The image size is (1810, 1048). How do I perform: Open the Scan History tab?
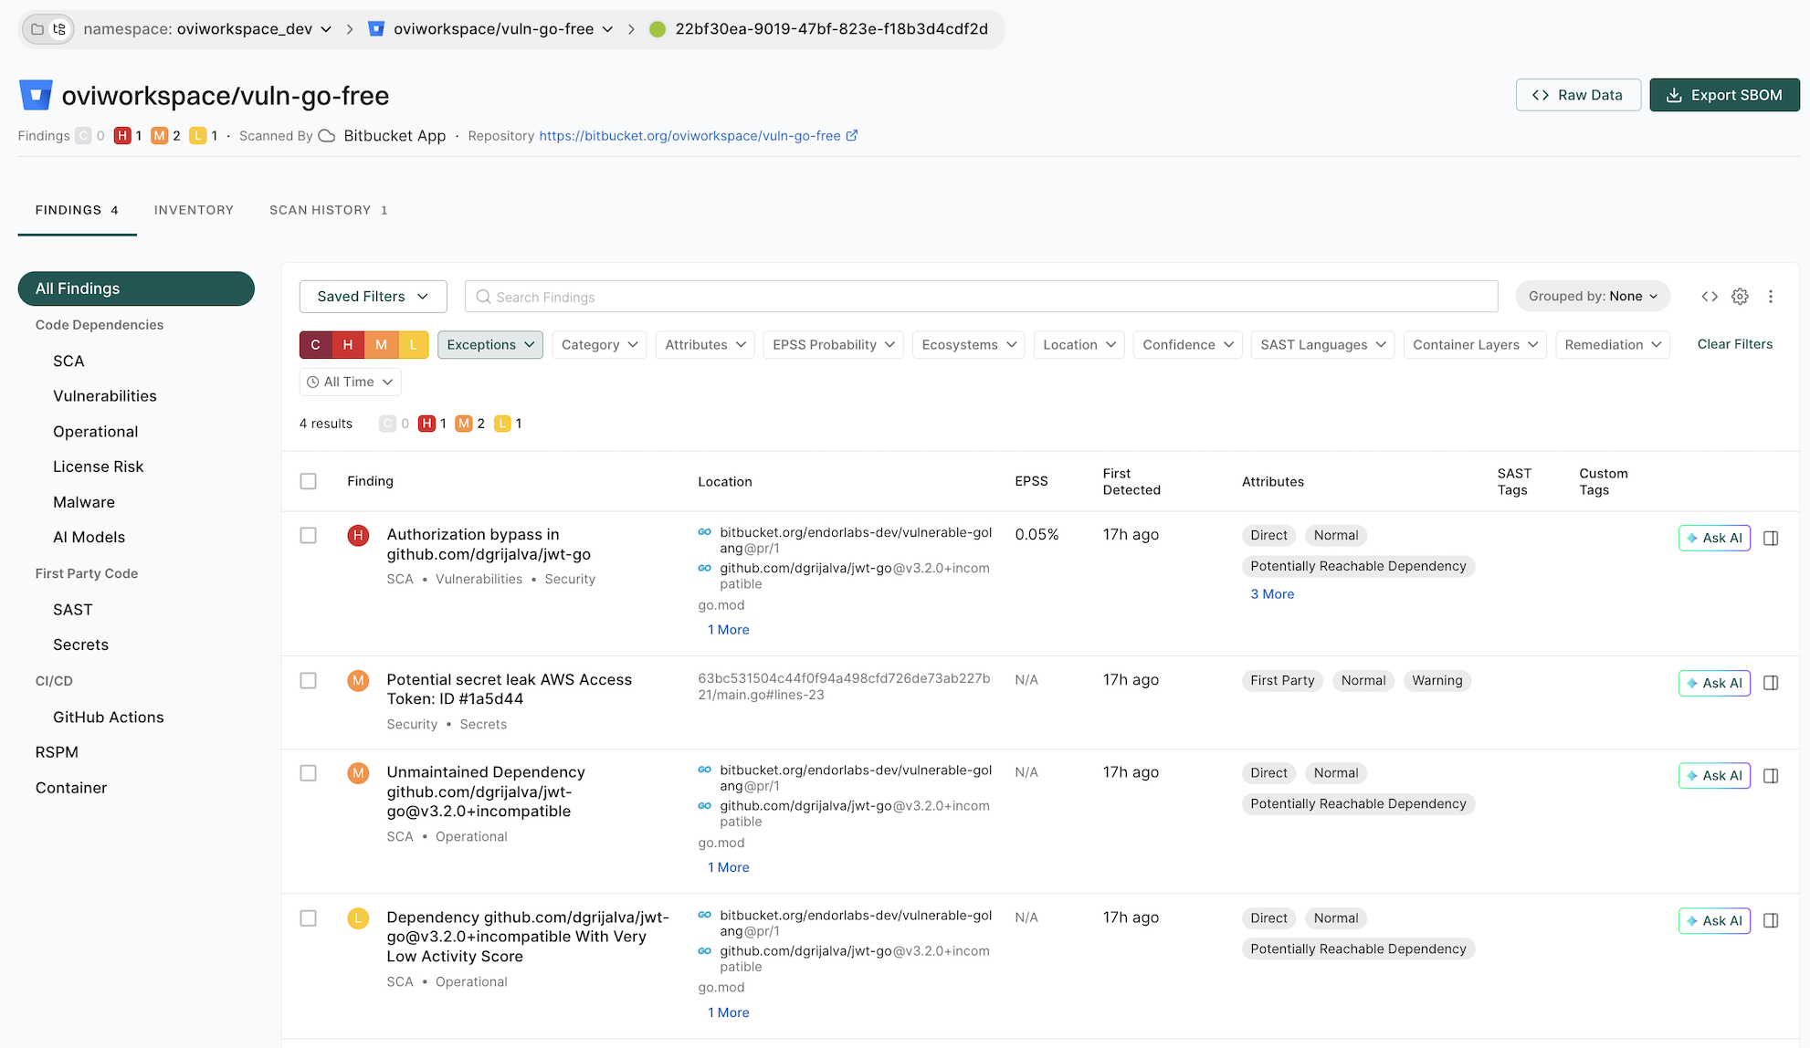tap(328, 210)
